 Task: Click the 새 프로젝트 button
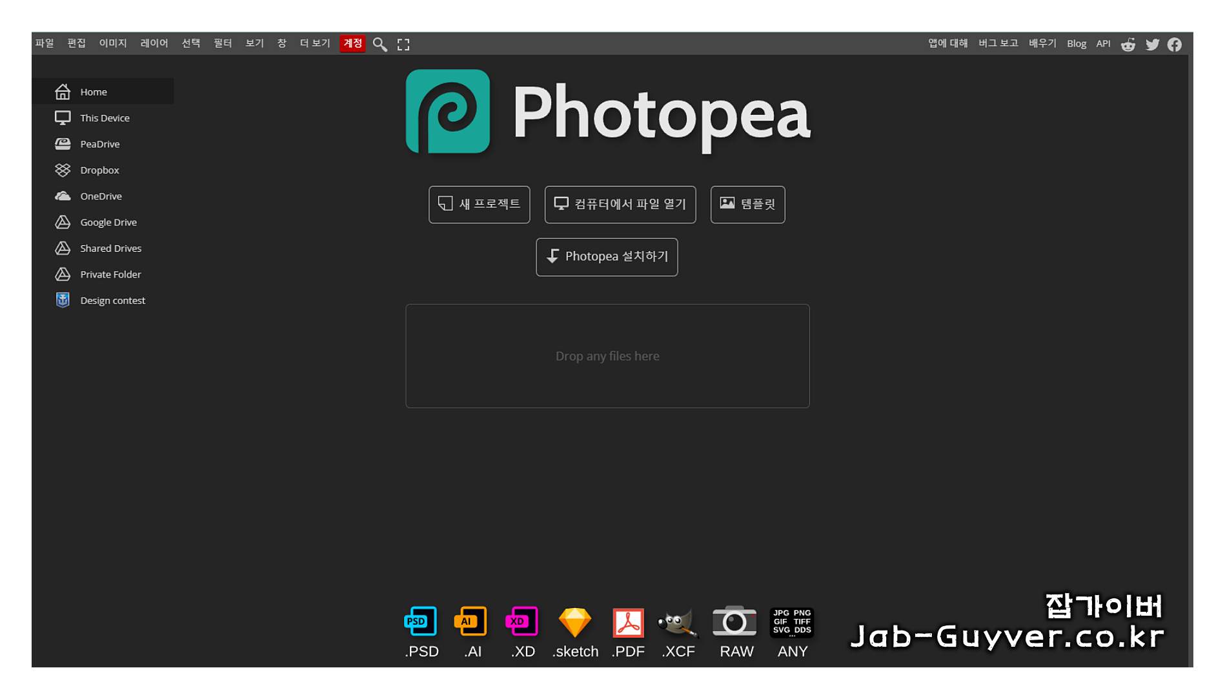click(479, 205)
